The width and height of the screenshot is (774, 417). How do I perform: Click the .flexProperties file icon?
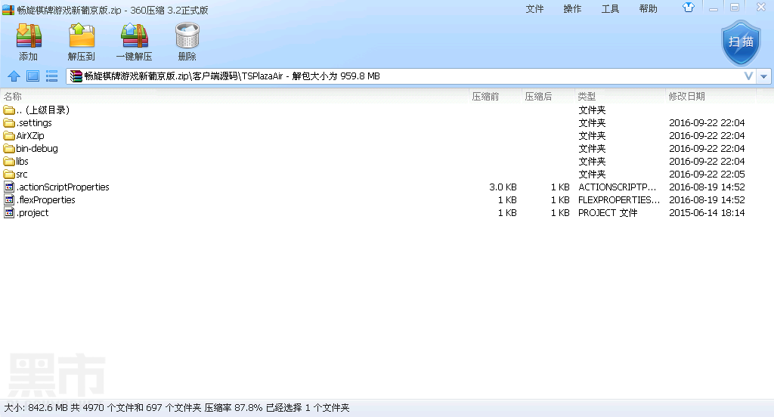click(x=9, y=200)
